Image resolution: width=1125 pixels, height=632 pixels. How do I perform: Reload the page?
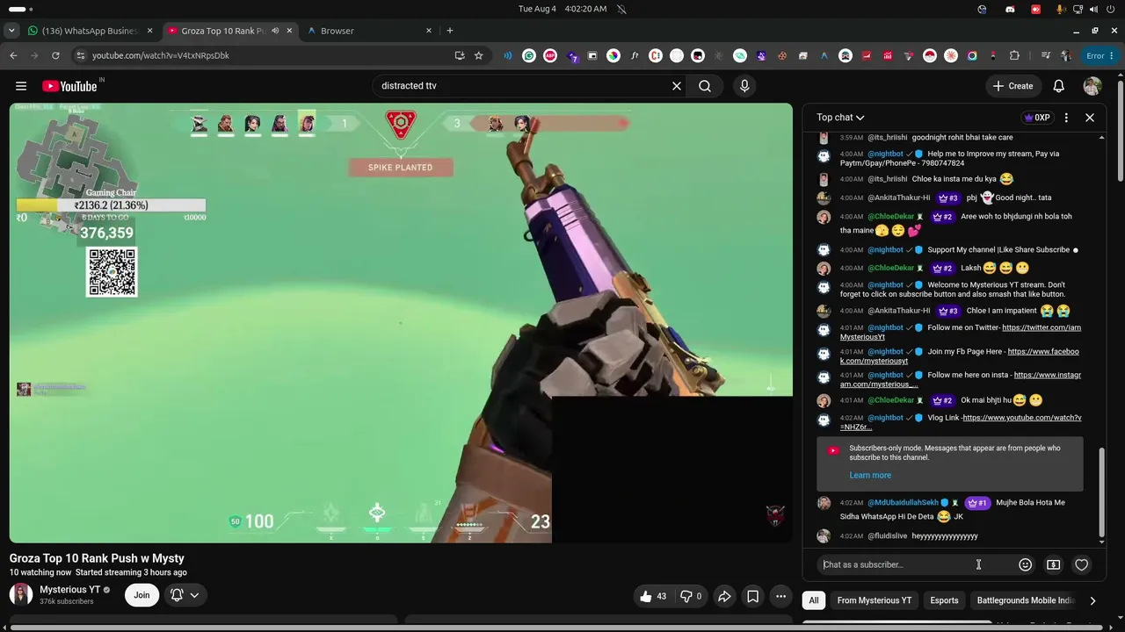(55, 55)
